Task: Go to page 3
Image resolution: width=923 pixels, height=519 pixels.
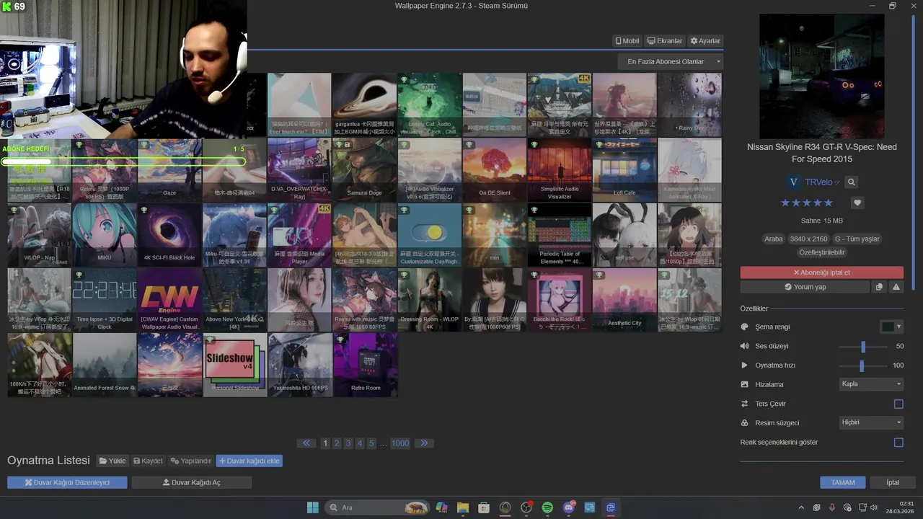Action: click(x=349, y=443)
